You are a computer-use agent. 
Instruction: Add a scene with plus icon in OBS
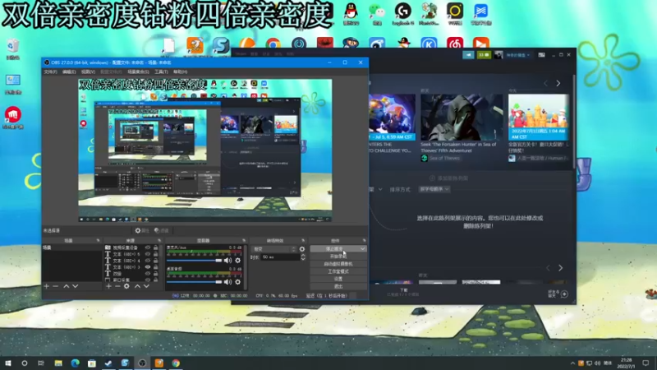click(47, 286)
